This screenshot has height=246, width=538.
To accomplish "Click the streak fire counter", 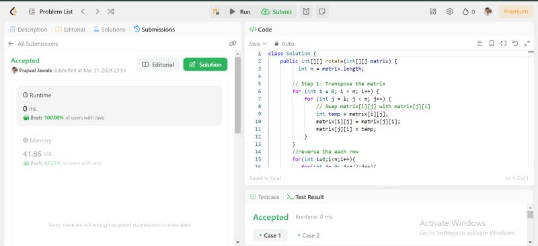I will click(x=469, y=11).
